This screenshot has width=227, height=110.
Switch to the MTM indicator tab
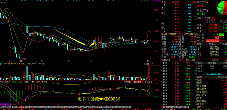pyautogui.click(x=109, y=107)
